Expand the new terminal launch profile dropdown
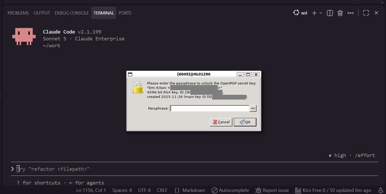The width and height of the screenshot is (386, 194). pyautogui.click(x=321, y=13)
